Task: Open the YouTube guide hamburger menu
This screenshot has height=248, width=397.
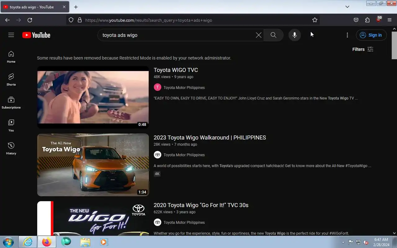Action: click(x=11, y=35)
